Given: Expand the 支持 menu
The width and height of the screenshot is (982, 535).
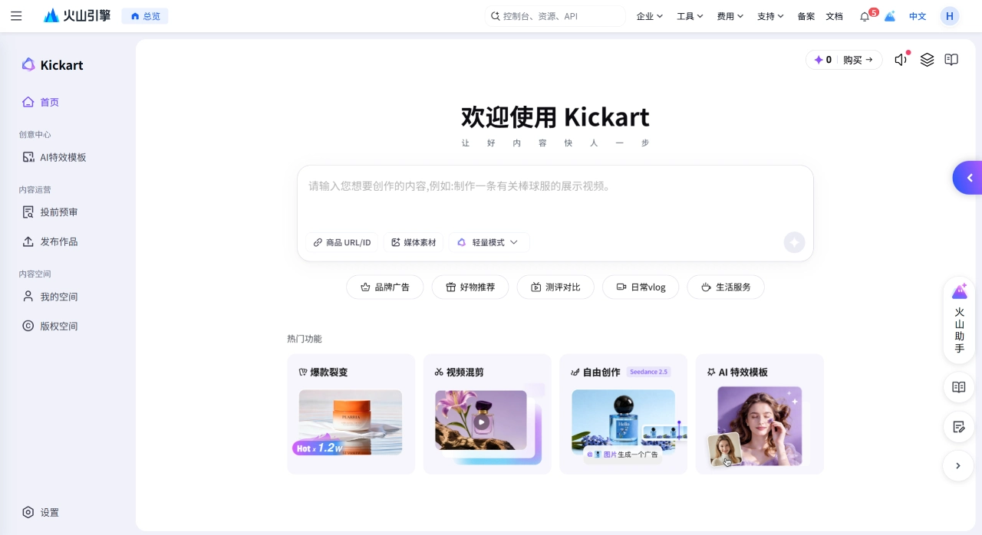Looking at the screenshot, I should 770,16.
